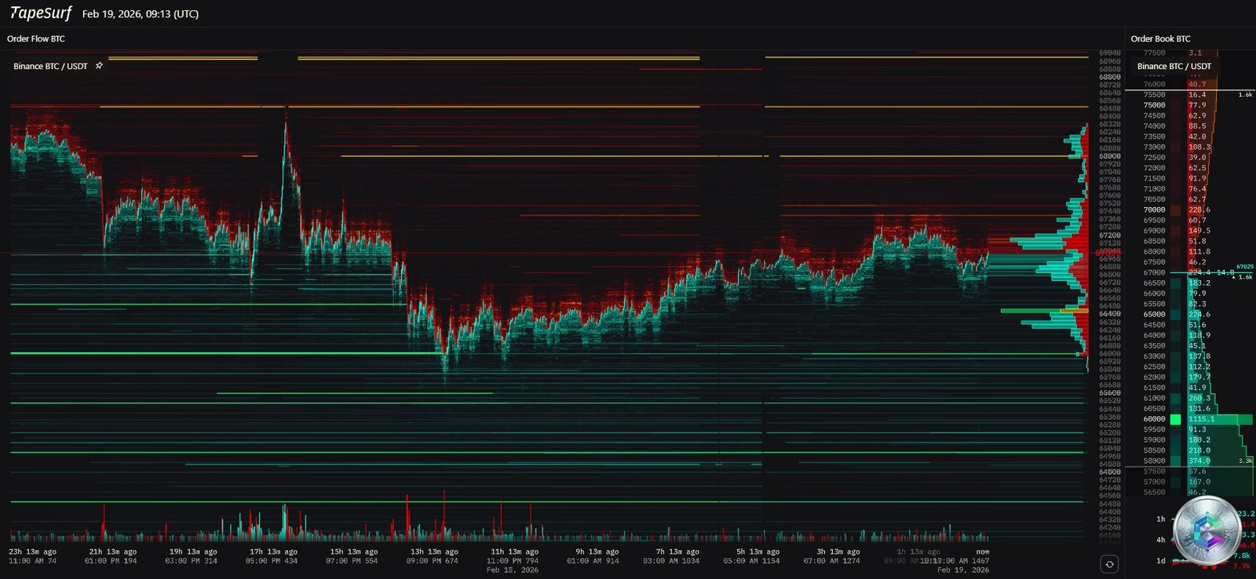Click the date and time Feb 19, 2026, 09:13 (UTC)
The height and width of the screenshot is (579, 1256).
[141, 14]
